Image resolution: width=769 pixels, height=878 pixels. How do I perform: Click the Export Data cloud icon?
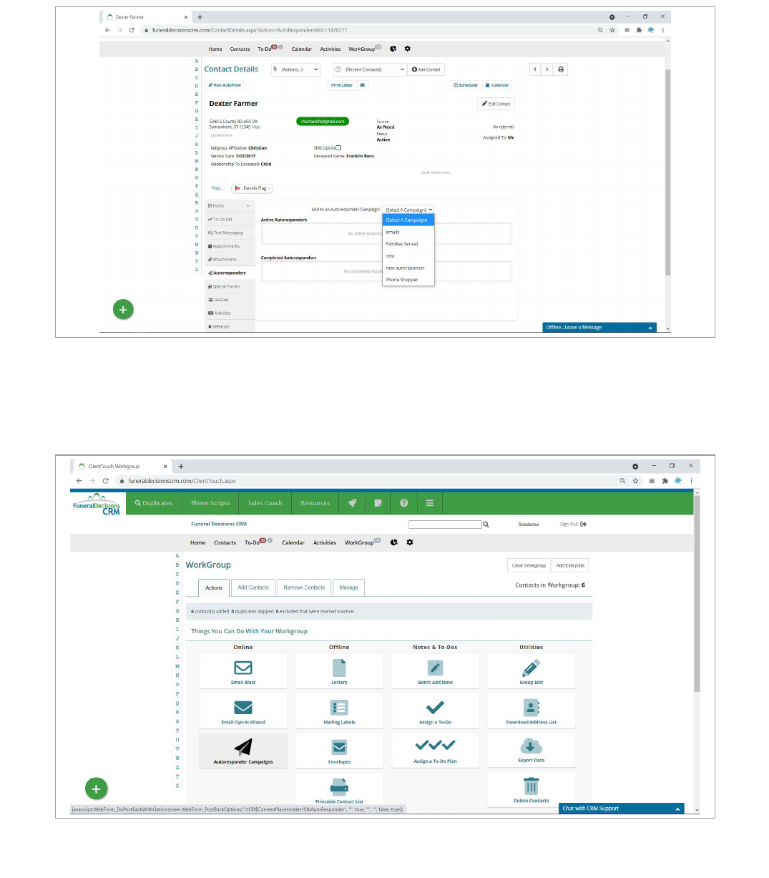click(x=531, y=747)
